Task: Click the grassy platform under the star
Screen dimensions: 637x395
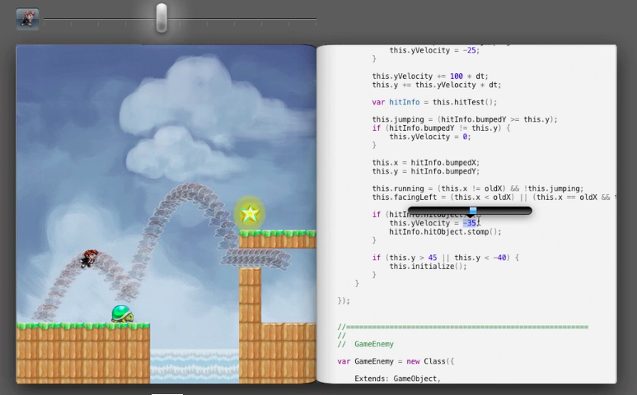Action: 278,239
